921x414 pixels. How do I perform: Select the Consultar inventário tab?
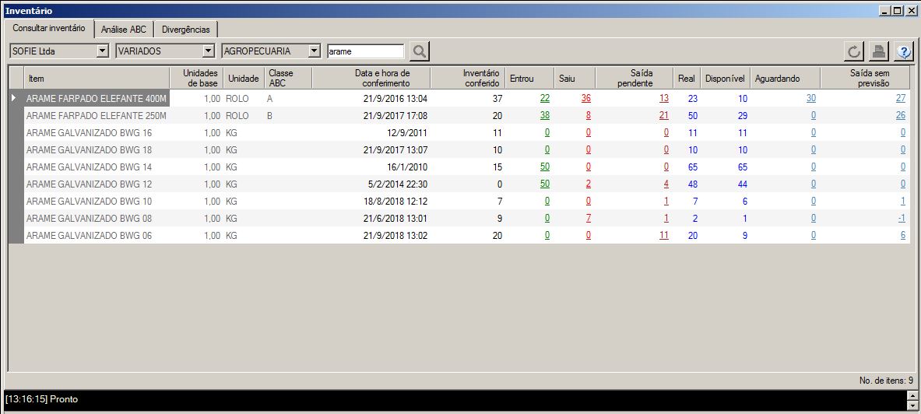click(x=49, y=28)
